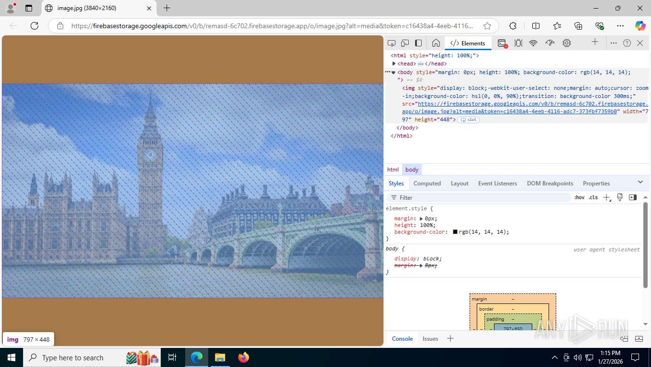The width and height of the screenshot is (651, 367).
Task: Open the DevTools Welcome home panel
Action: [x=436, y=43]
